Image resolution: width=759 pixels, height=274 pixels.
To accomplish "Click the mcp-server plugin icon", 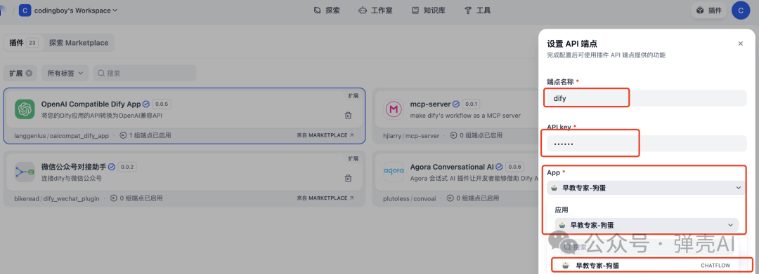I will click(x=393, y=109).
